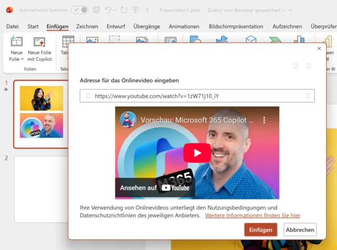Click the channel avatar in video preview
This screenshot has height=250, width=337.
[128, 120]
